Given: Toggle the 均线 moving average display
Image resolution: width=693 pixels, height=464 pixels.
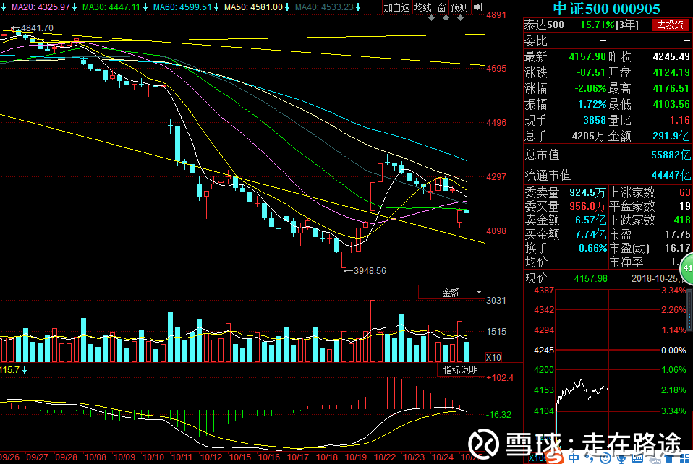Looking at the screenshot, I should pyautogui.click(x=422, y=7).
